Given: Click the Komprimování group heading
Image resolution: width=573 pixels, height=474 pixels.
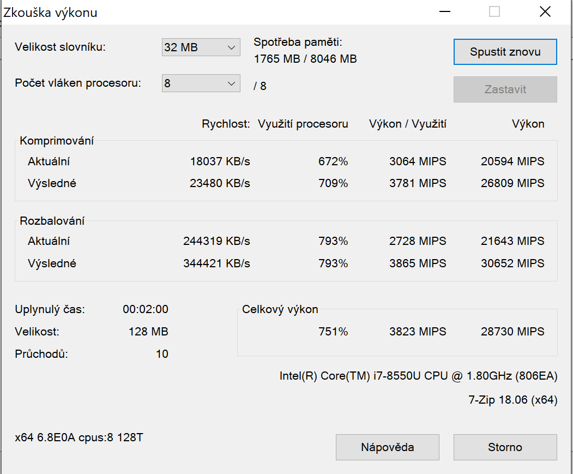Looking at the screenshot, I should (57, 141).
